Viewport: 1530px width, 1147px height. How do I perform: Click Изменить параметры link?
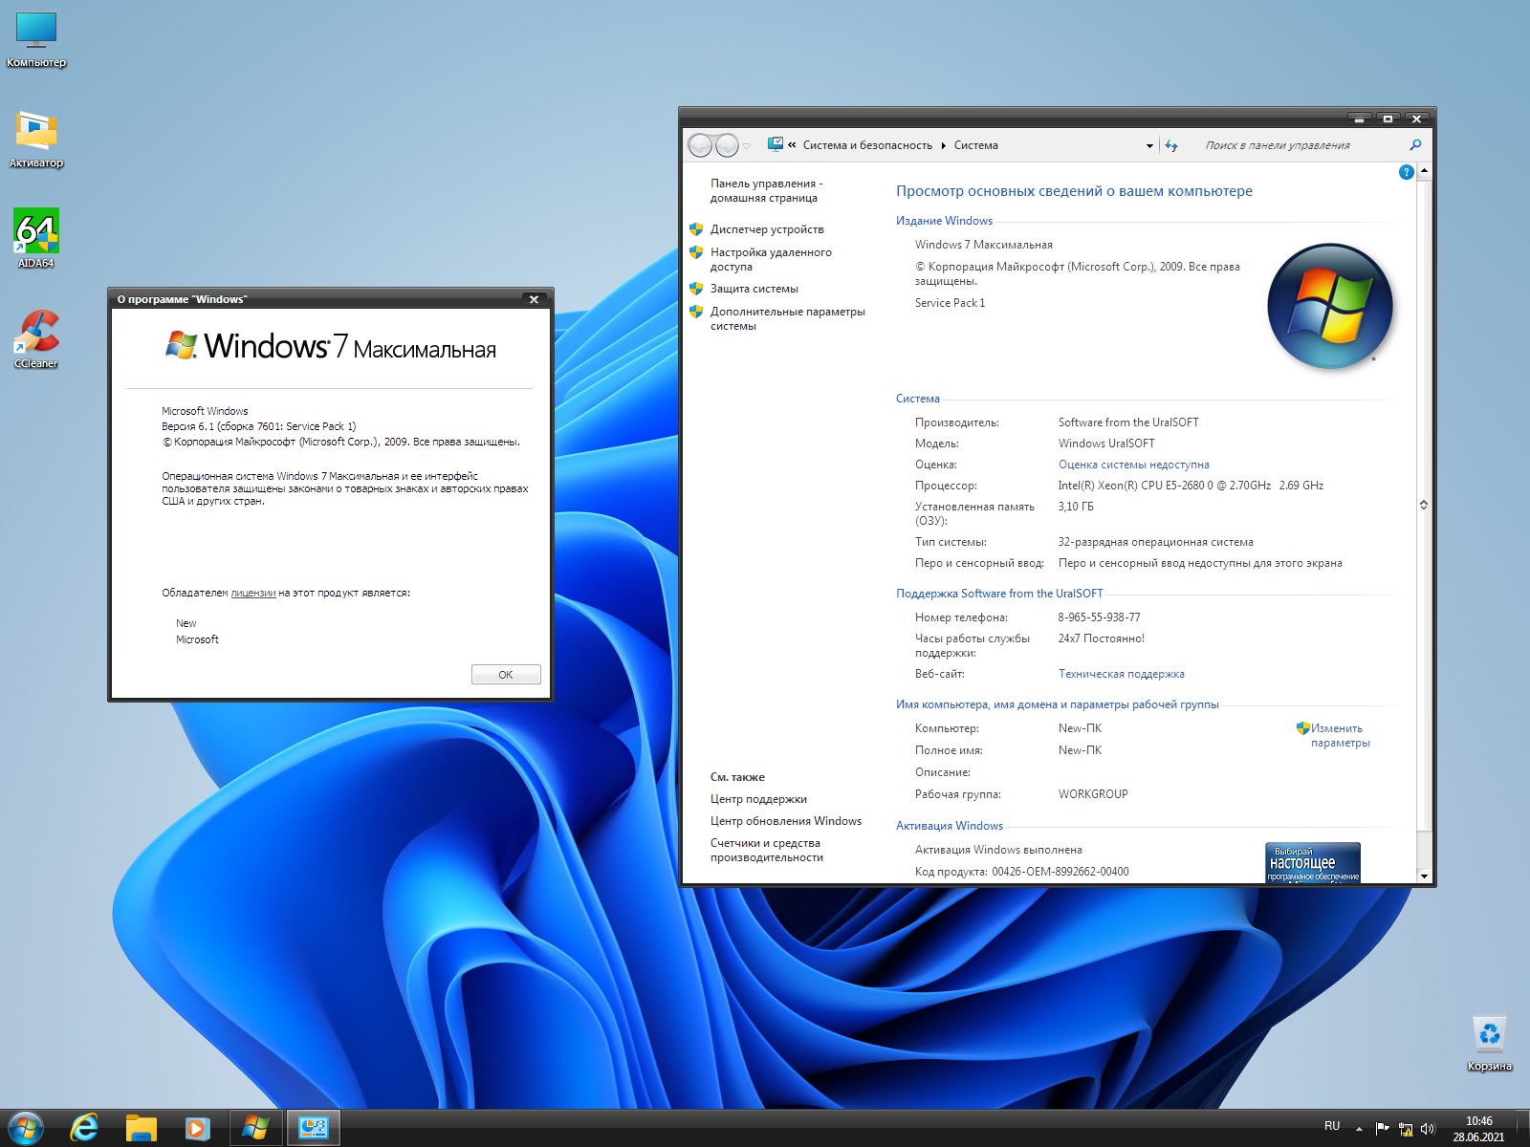[x=1340, y=735]
